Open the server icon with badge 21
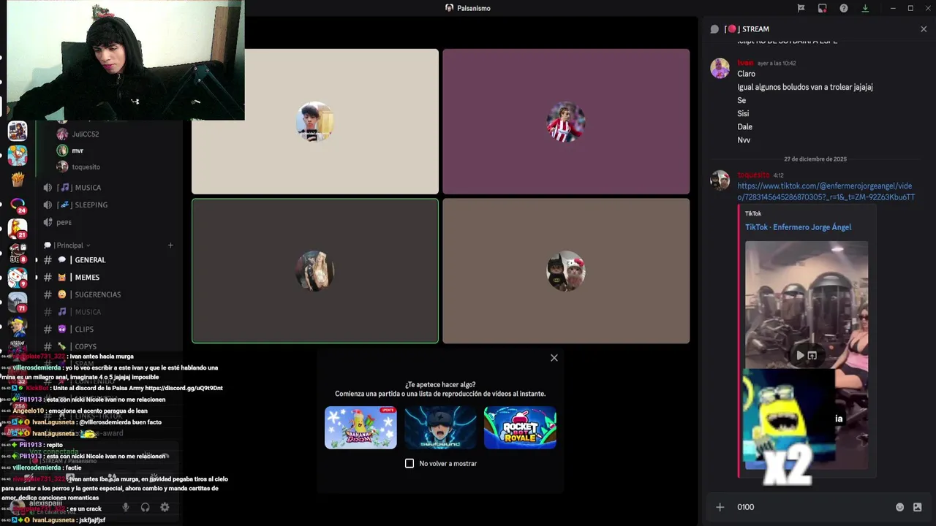 (x=18, y=229)
